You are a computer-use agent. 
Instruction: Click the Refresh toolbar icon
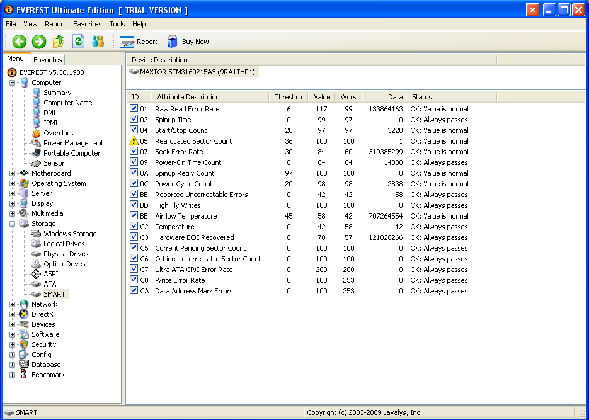click(78, 42)
